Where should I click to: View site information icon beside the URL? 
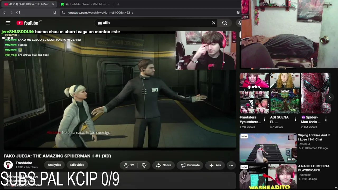63,12
